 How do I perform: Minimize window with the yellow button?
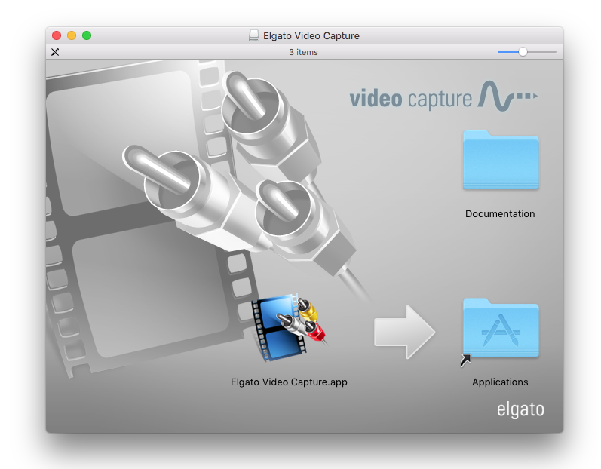pos(72,35)
